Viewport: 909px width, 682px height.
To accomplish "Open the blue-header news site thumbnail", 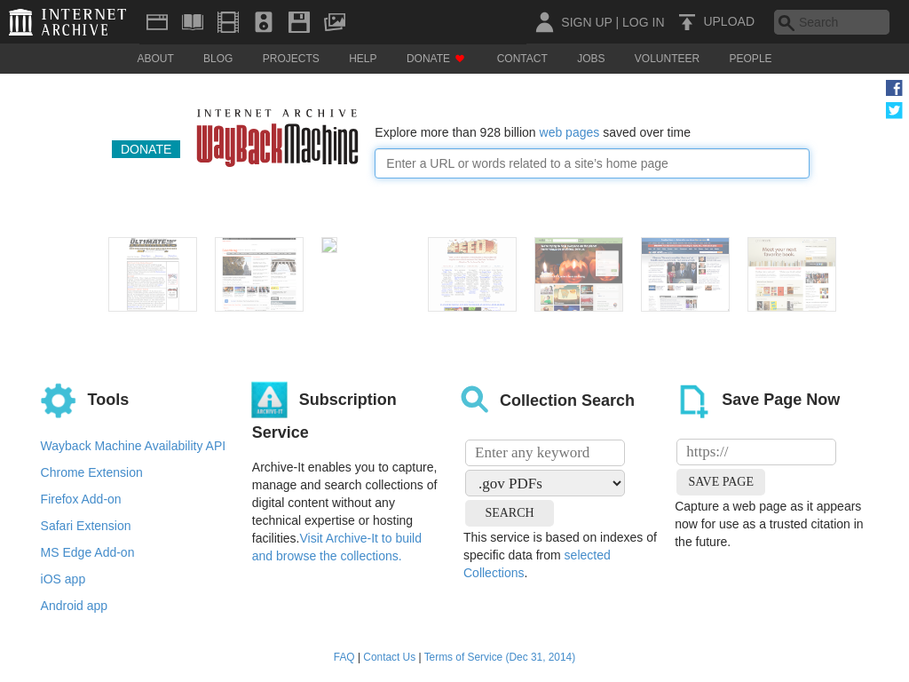I will (x=685, y=274).
